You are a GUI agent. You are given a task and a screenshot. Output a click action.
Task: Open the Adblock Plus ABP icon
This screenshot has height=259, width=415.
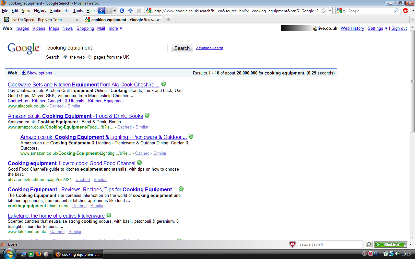(x=405, y=11)
